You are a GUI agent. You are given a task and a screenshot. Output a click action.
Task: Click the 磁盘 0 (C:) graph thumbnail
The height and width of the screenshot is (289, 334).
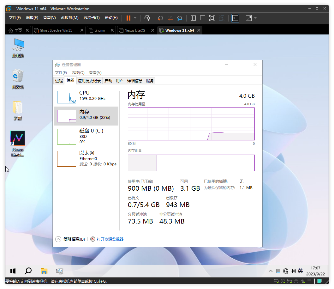67,136
